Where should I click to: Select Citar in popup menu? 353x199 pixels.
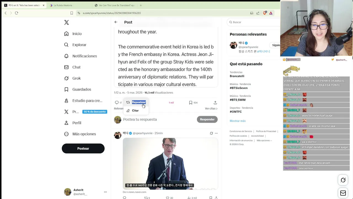tap(136, 111)
